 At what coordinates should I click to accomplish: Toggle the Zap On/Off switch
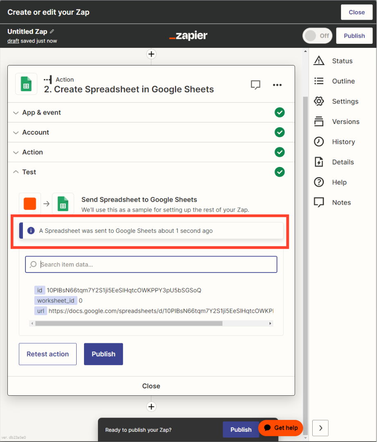[x=317, y=36]
